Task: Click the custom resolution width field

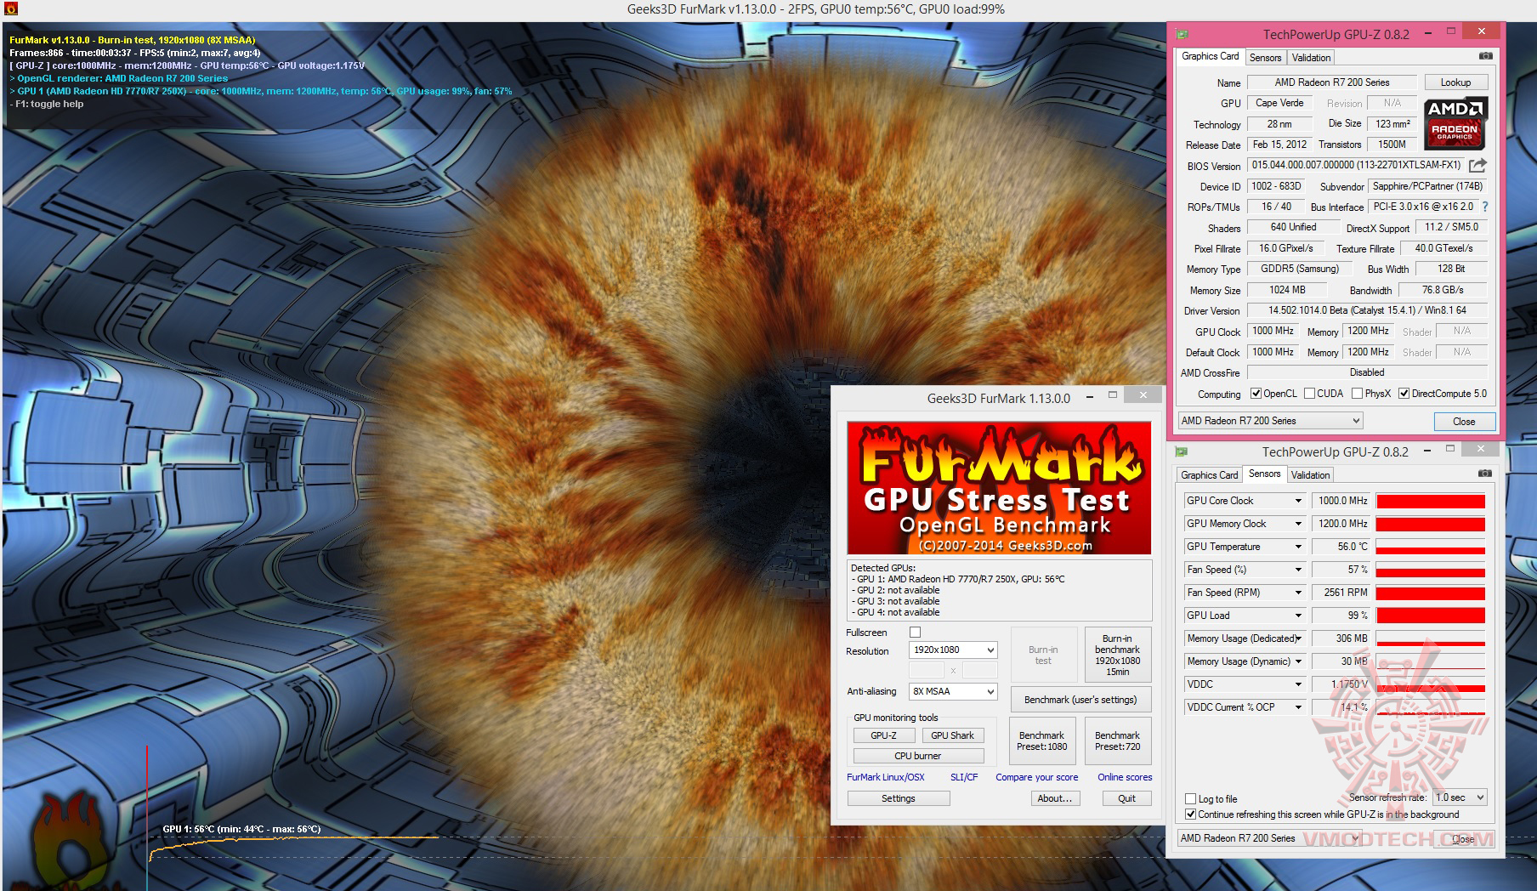Action: tap(926, 671)
